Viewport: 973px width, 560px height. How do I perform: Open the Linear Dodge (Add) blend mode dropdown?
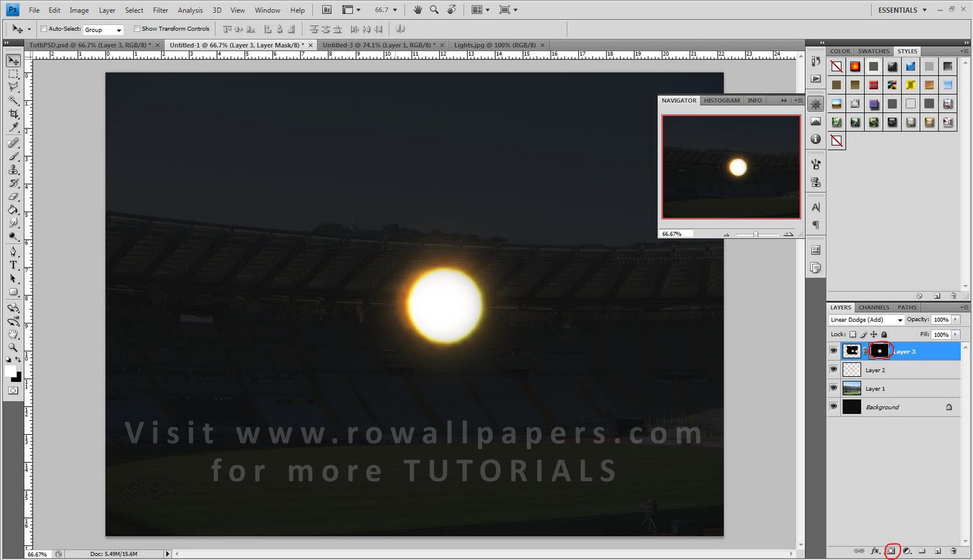[x=866, y=320]
